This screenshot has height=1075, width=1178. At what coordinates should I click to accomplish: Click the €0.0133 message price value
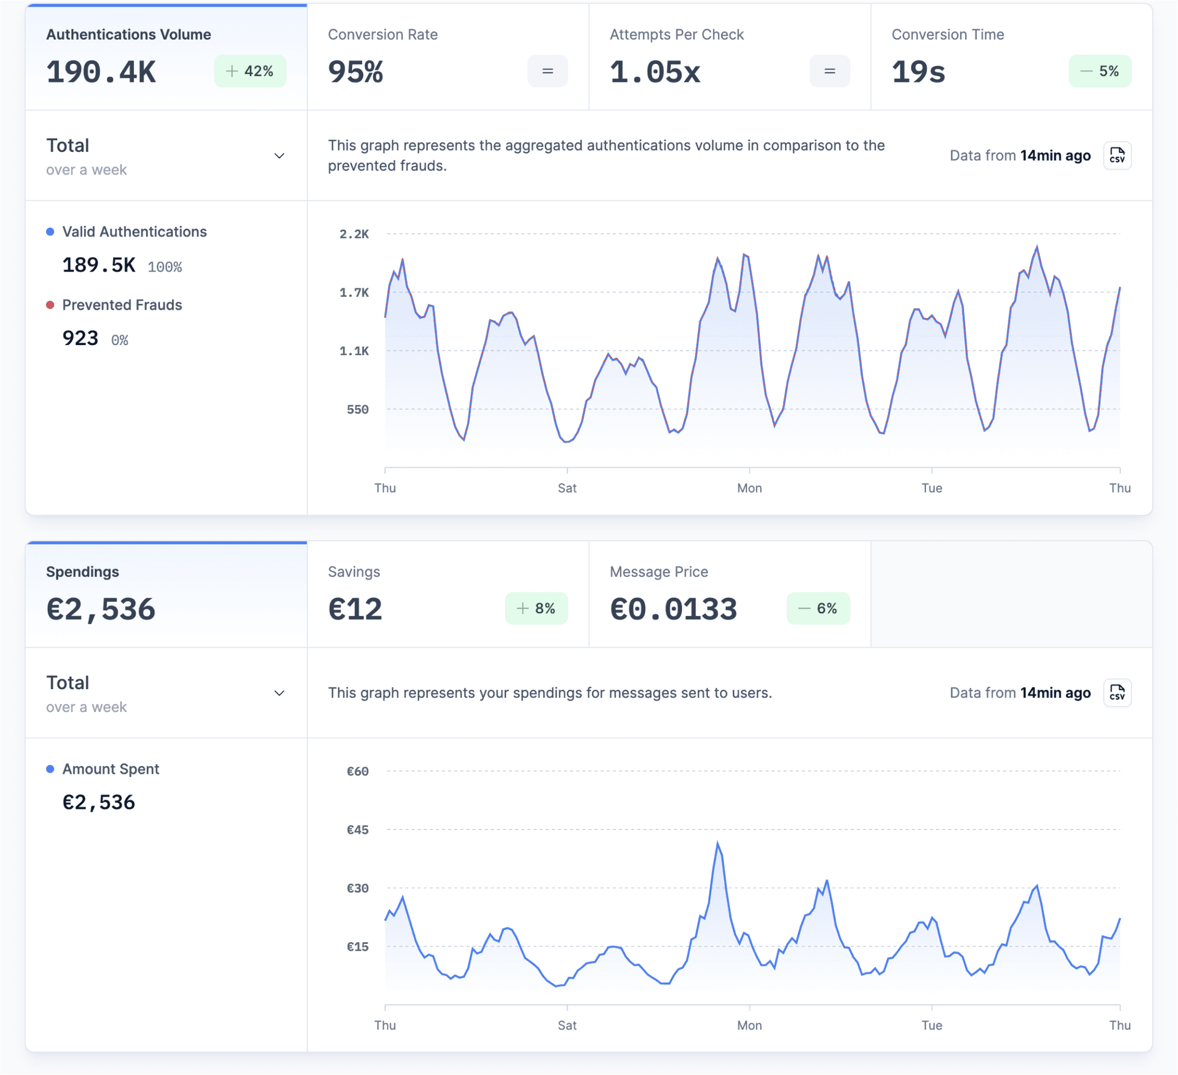pyautogui.click(x=673, y=610)
